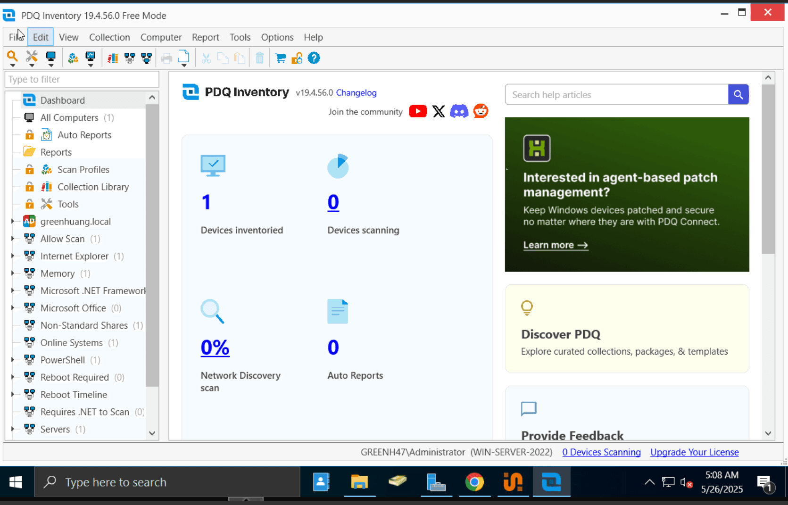Open dropdown arrow under Scan toolbar icon
The height and width of the screenshot is (505, 788).
pyautogui.click(x=12, y=65)
